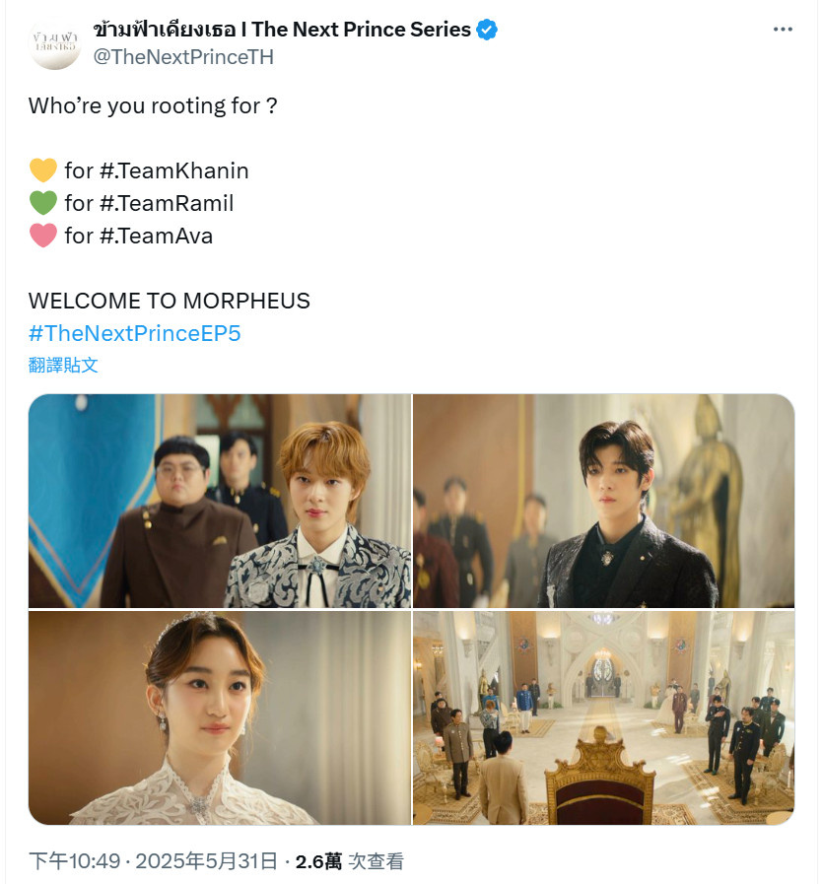Click the green heart emoji
The height and width of the screenshot is (884, 822).
[x=42, y=203]
